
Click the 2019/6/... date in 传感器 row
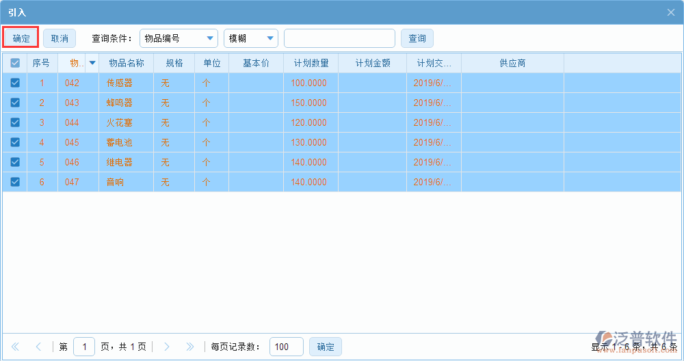click(x=434, y=83)
